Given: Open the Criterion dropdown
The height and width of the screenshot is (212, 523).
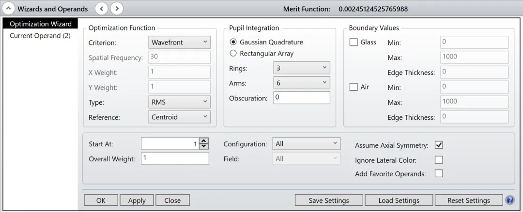Looking at the screenshot, I should (179, 42).
